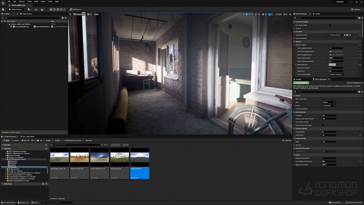Open the Select Mode dropdown
Image resolution: width=364 pixels, height=205 pixels.
point(16,9)
